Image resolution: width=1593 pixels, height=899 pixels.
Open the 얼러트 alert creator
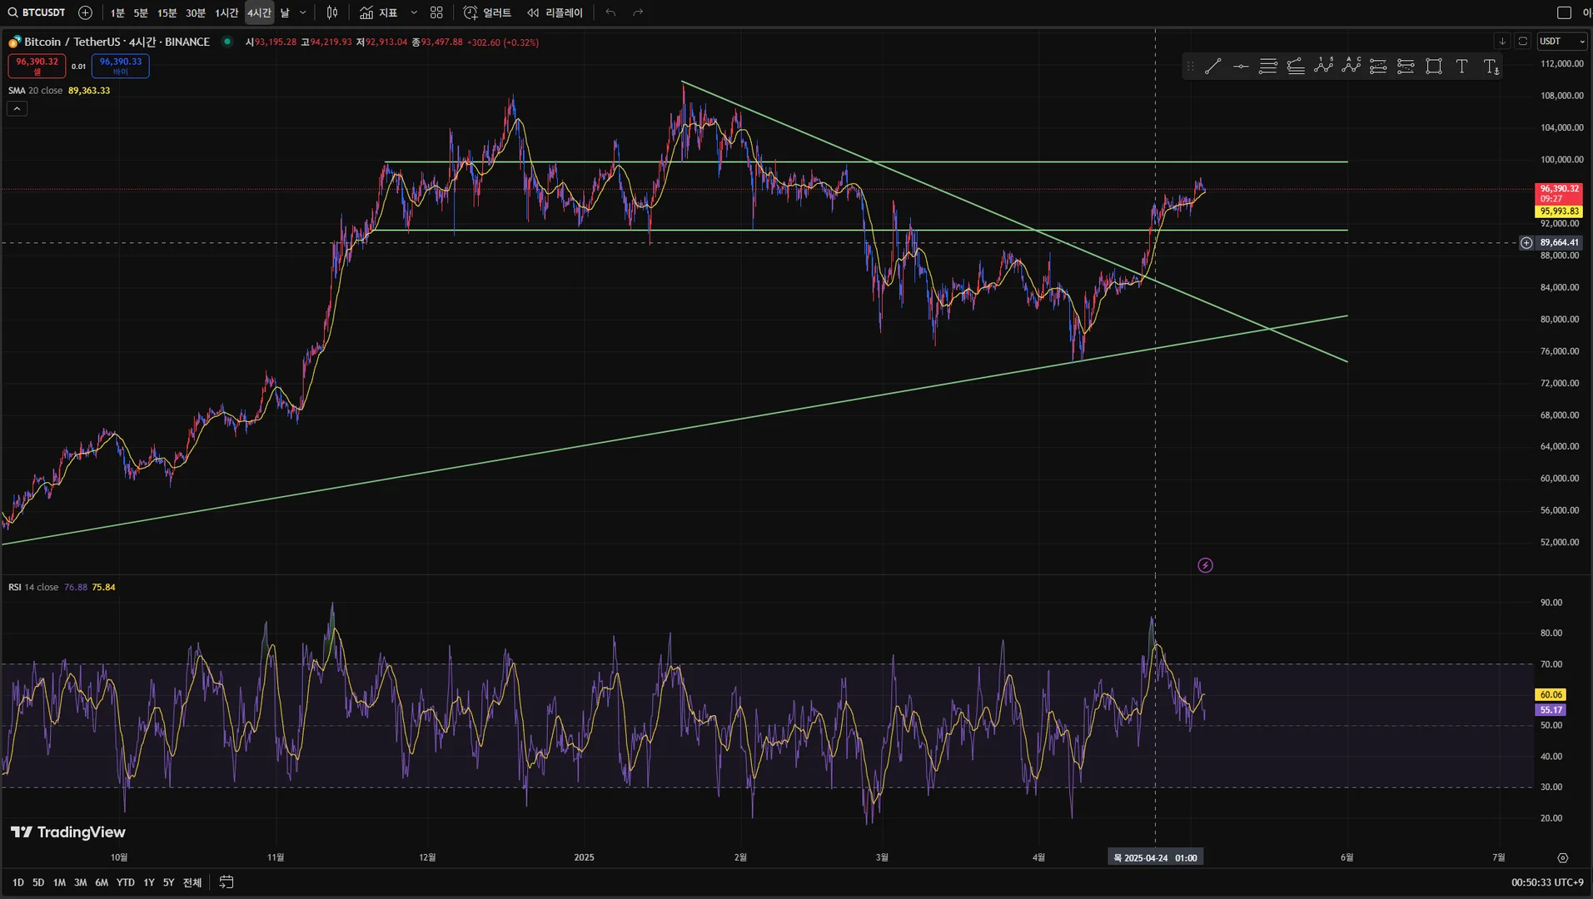487,12
